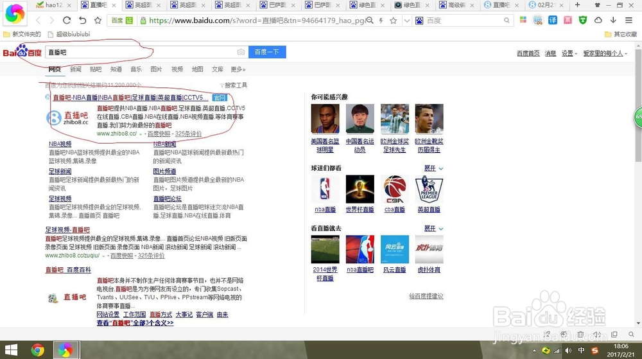This screenshot has height=359, width=642.
Task: Expand the 更多» search categories
Action: 238,69
